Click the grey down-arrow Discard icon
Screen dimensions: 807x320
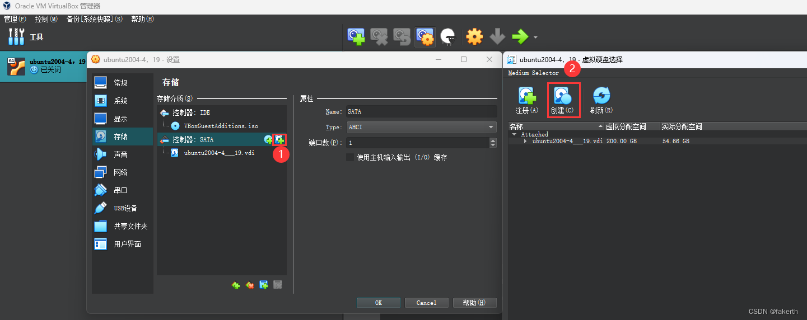point(497,37)
